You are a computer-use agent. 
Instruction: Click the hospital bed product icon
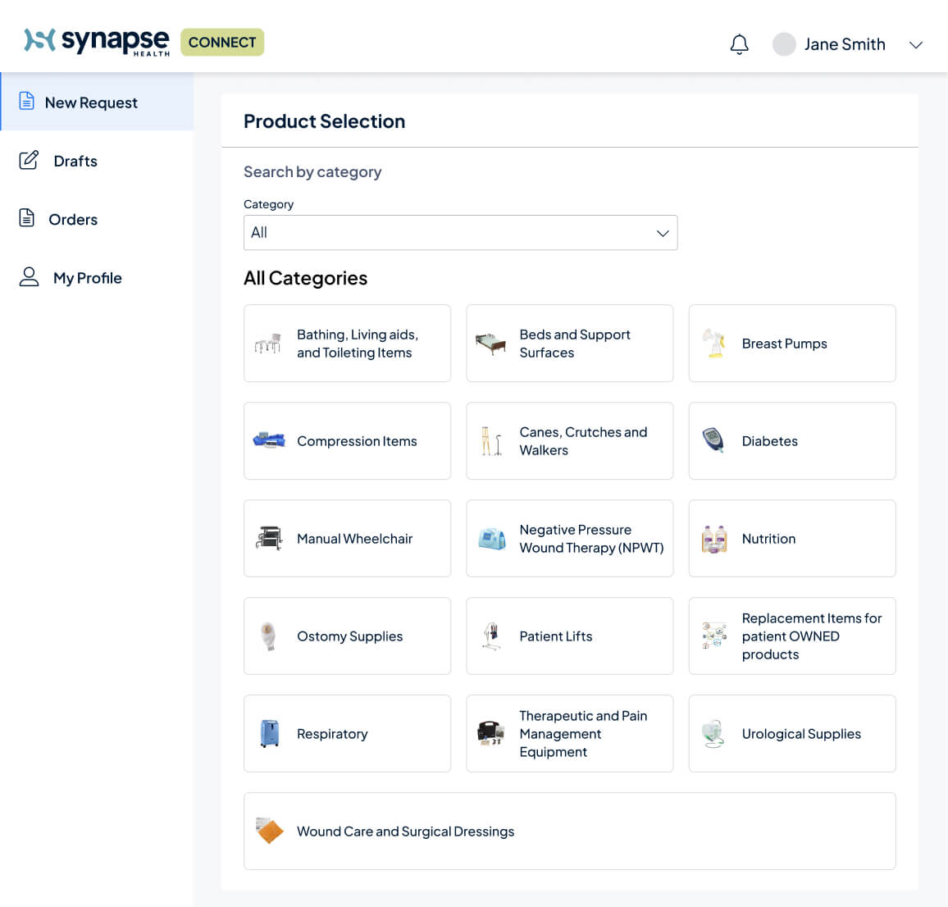491,343
